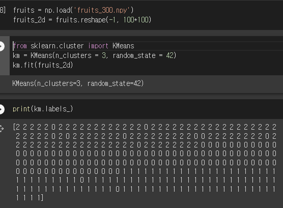Screen dimensions: 283x208
Task: Click the line km = KMeans(n_clusters = 3, random_state = 42)
Action: point(95,55)
